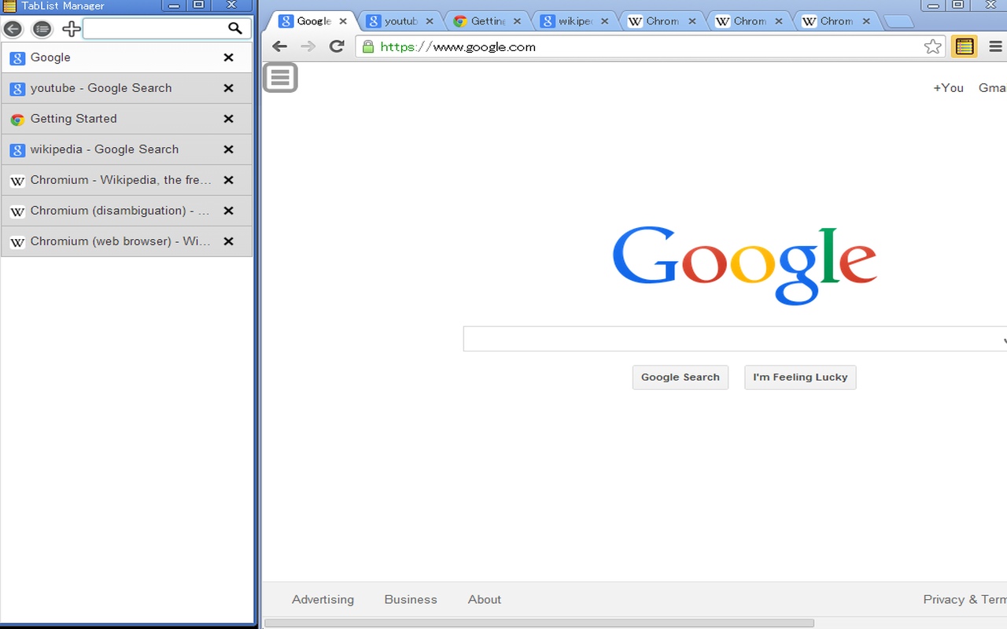
Task: Open the Business footer link
Action: 411,599
